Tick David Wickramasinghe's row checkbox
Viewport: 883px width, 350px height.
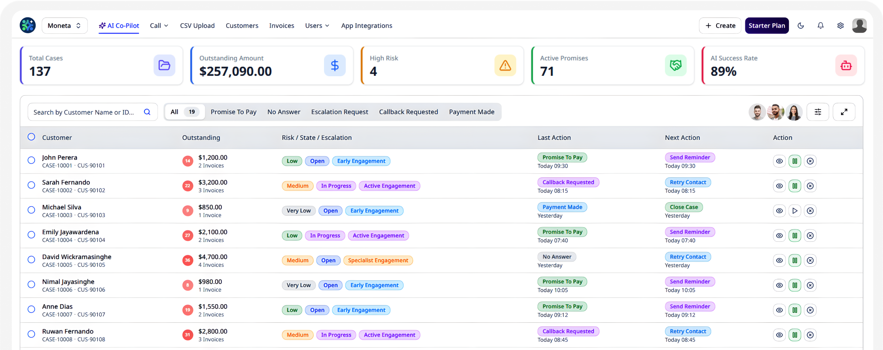click(x=31, y=260)
